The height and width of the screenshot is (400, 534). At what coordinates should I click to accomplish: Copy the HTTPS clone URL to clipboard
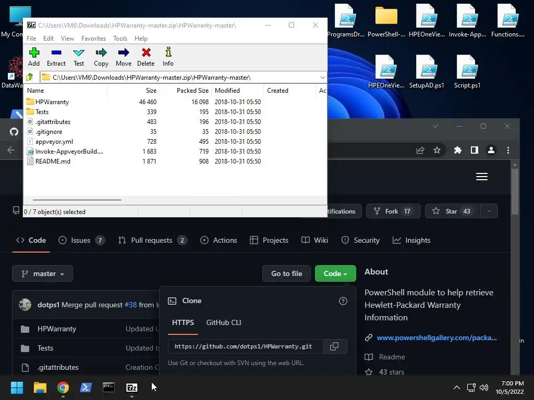tap(334, 346)
